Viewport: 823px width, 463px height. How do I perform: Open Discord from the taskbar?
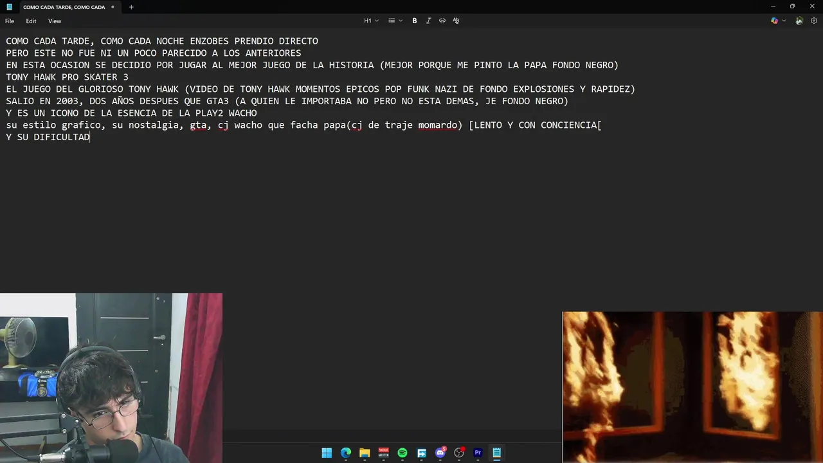coord(440,453)
